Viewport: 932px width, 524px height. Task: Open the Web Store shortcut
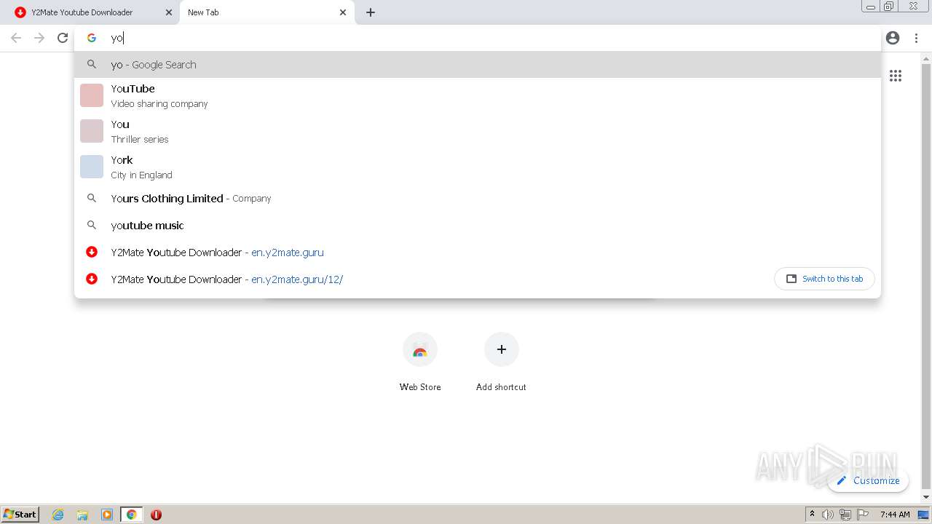[420, 362]
